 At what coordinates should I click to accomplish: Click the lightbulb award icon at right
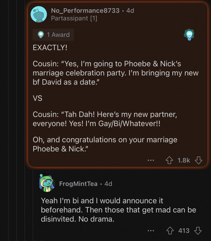click(x=189, y=35)
